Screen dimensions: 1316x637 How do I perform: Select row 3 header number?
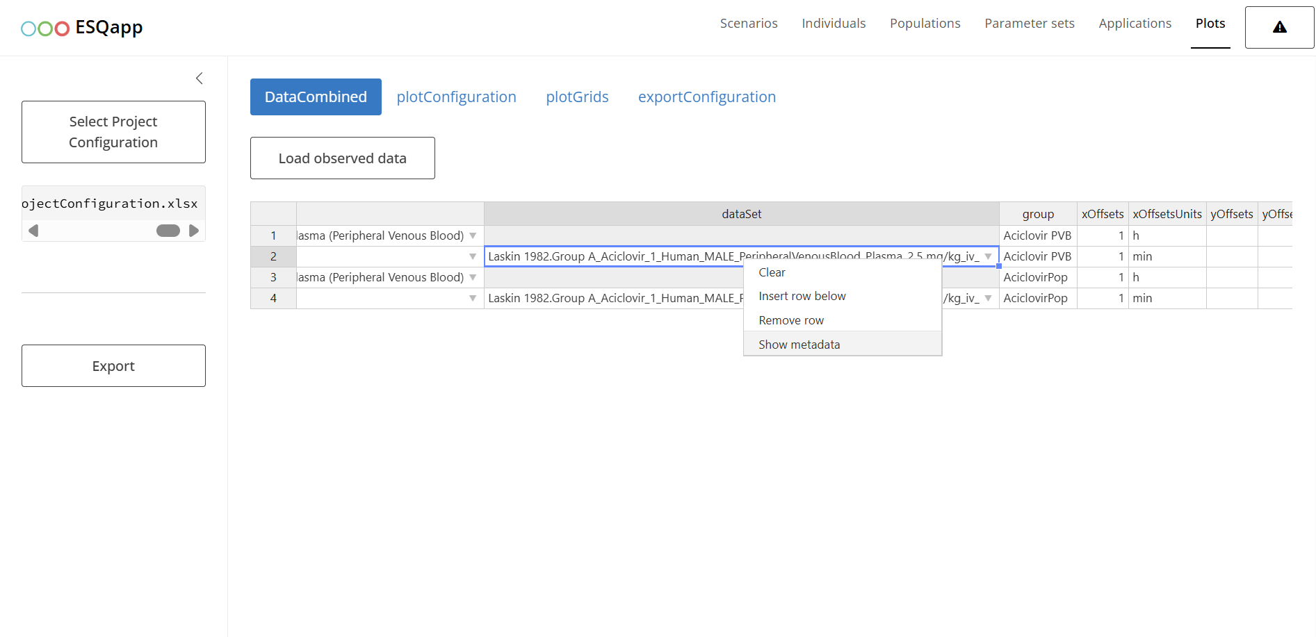point(273,278)
